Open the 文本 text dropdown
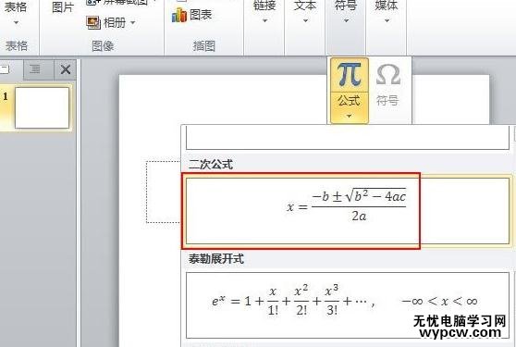The height and width of the screenshot is (347, 516). click(x=305, y=13)
